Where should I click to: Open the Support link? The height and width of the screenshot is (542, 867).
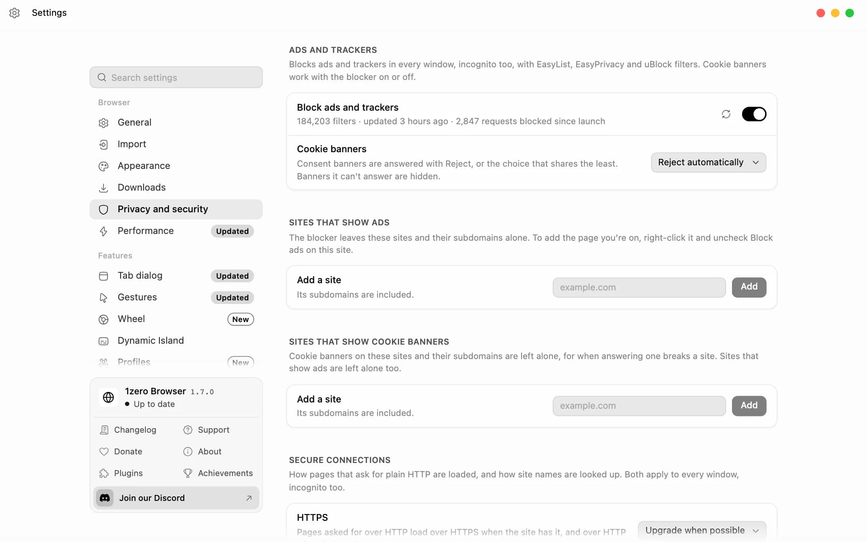pyautogui.click(x=206, y=430)
